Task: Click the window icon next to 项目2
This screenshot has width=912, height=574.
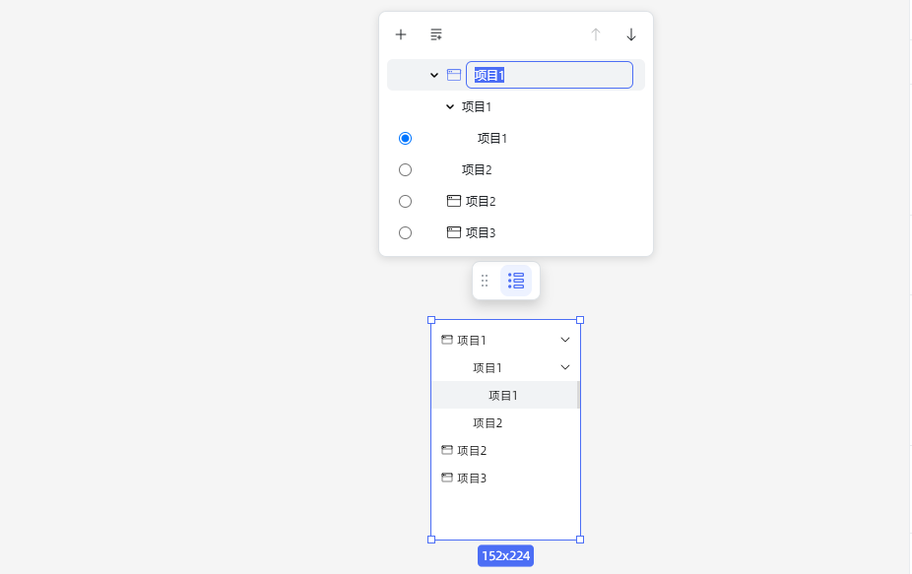Action: click(x=452, y=201)
